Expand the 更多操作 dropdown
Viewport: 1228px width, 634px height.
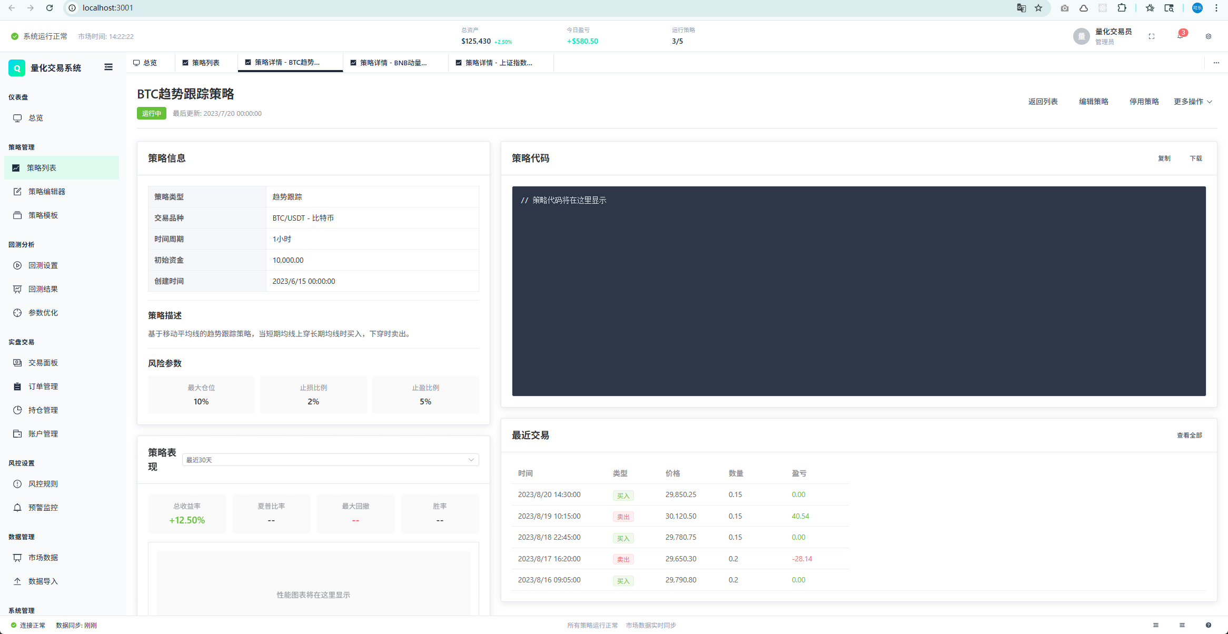(1193, 102)
